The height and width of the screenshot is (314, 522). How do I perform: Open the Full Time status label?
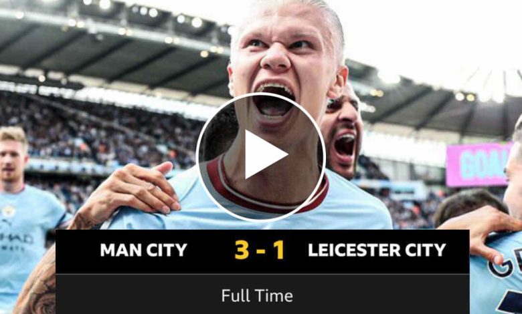tap(257, 296)
